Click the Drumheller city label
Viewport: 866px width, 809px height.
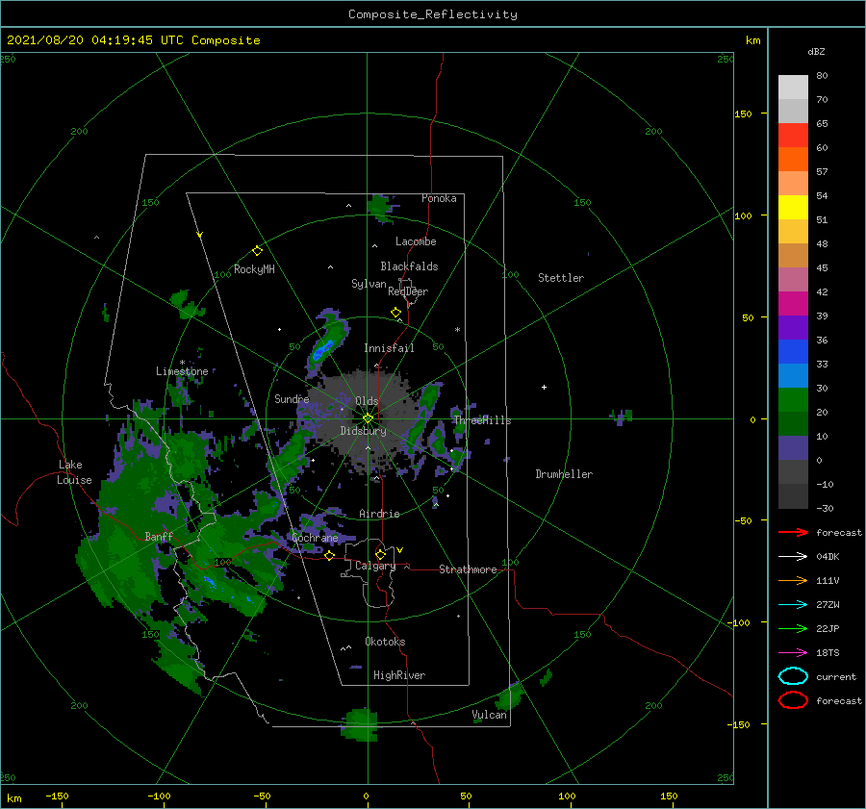564,474
